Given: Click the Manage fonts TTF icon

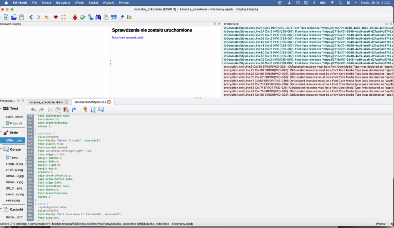Looking at the screenshot, I should tap(106, 17).
